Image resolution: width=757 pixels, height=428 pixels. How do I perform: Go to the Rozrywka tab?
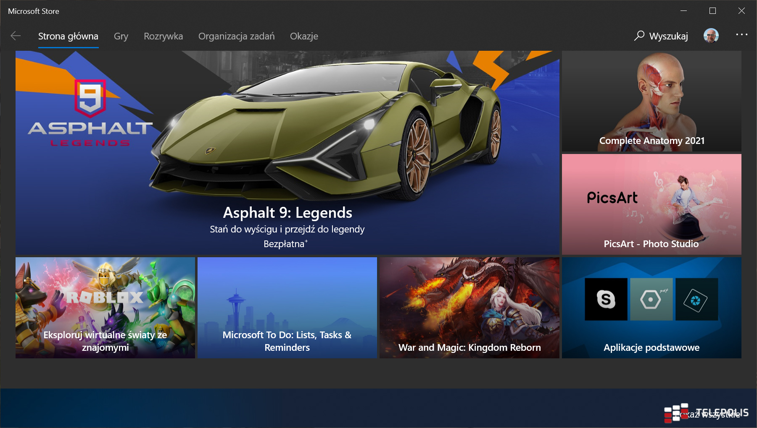[163, 37]
